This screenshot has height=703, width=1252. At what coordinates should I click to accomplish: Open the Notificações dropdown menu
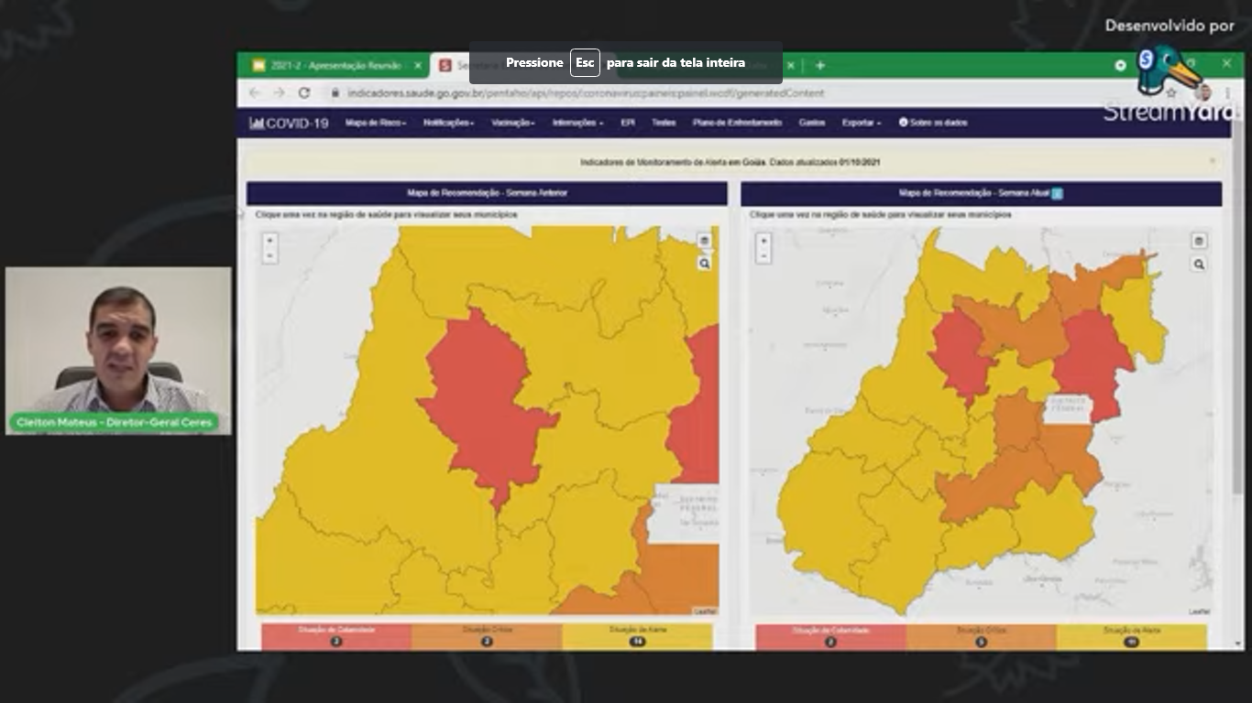tap(448, 123)
